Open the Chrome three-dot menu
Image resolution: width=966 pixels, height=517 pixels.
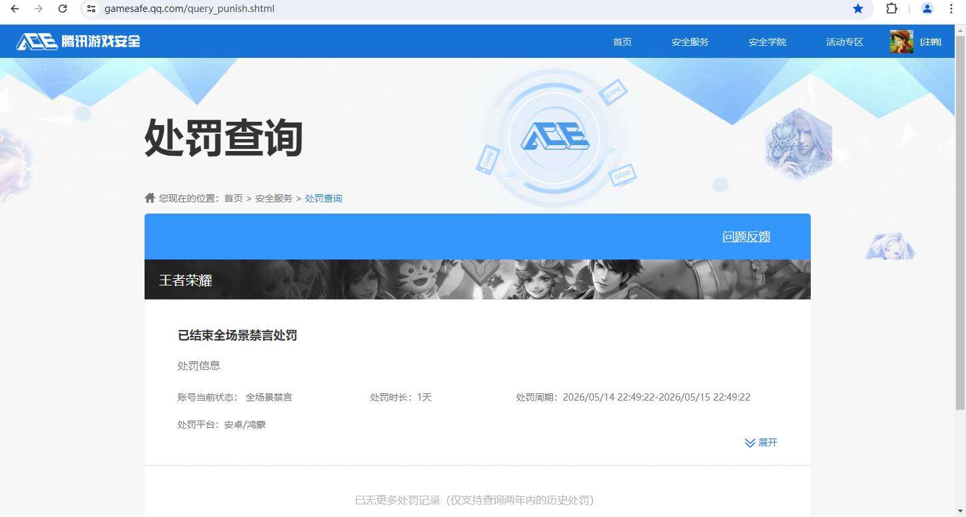(x=951, y=9)
